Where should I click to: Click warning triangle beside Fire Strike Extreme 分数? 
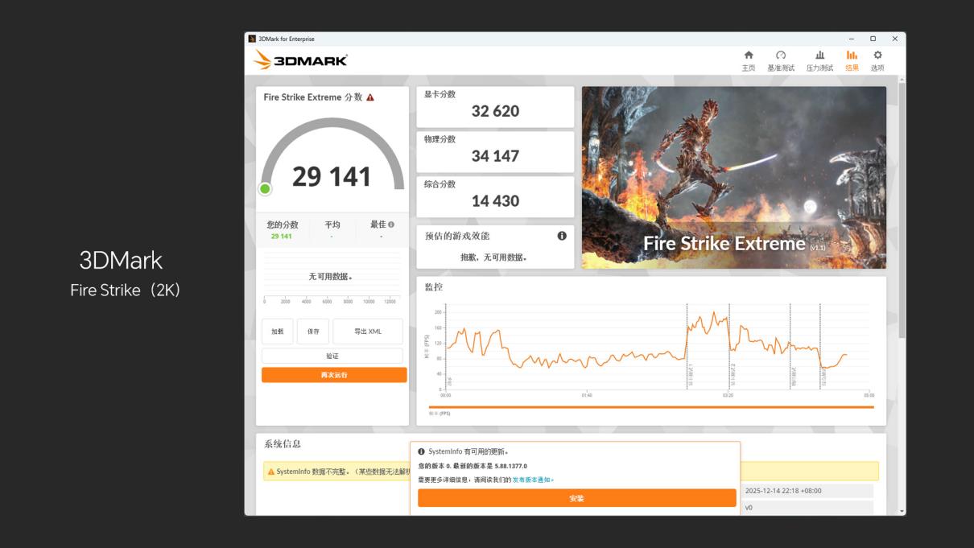[370, 97]
